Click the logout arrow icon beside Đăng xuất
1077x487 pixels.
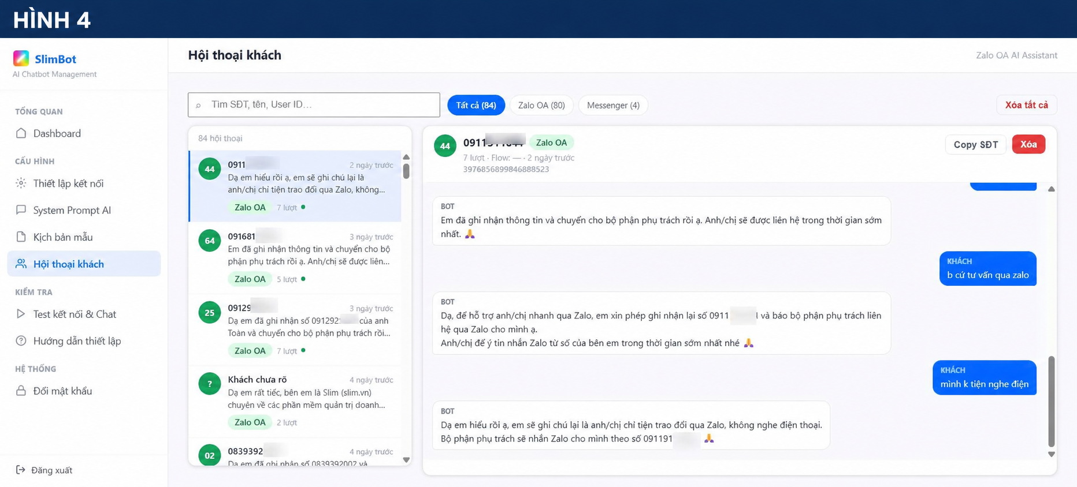click(x=21, y=470)
